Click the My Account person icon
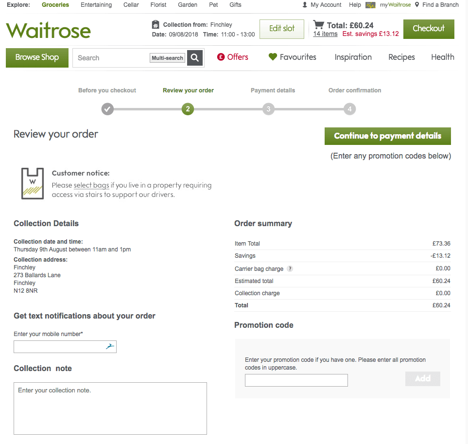This screenshot has height=444, width=468. [305, 5]
